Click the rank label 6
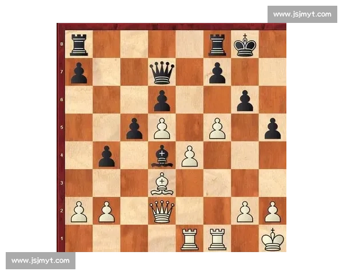343x275 pixels. [x=62, y=100]
